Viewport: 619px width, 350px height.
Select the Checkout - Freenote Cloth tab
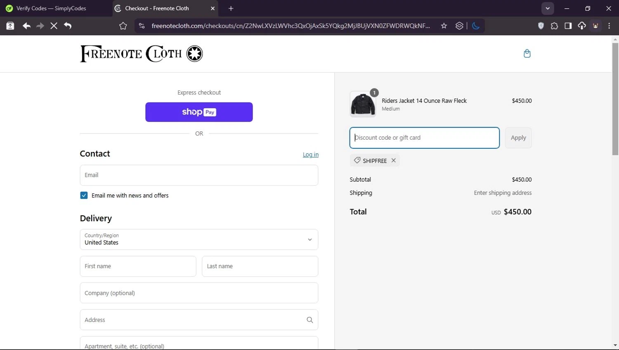(x=157, y=8)
